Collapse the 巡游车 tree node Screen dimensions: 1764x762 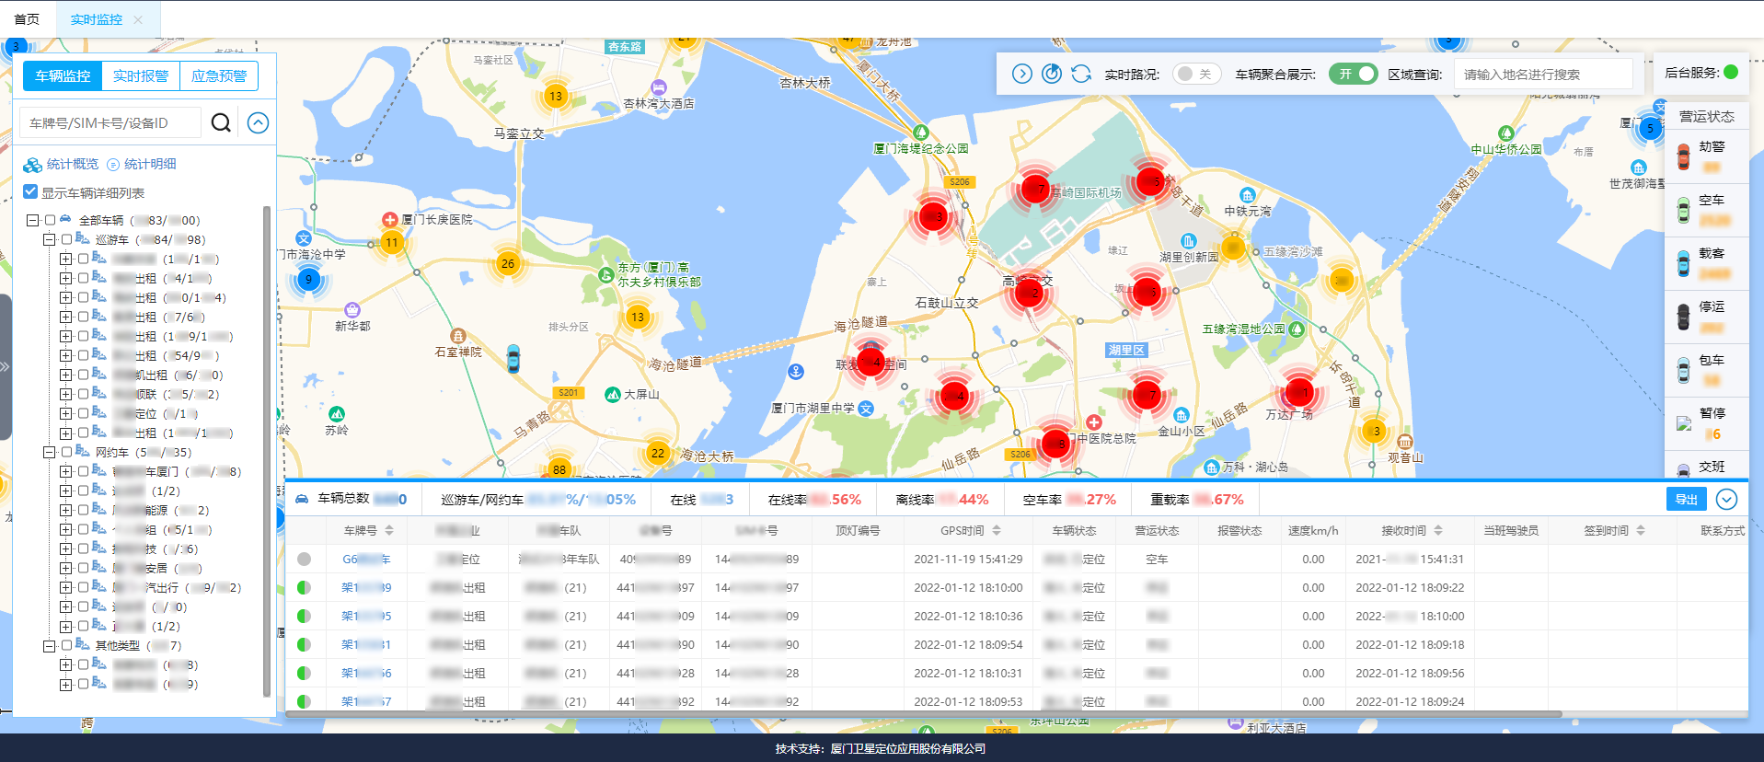point(49,239)
